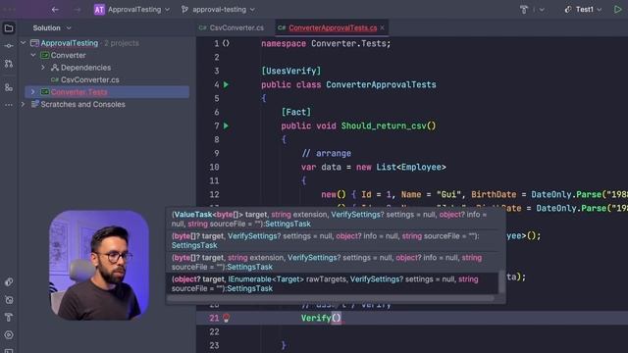Select Scratches and Consoles row
Screen dimensions: 628x353
(x=82, y=105)
